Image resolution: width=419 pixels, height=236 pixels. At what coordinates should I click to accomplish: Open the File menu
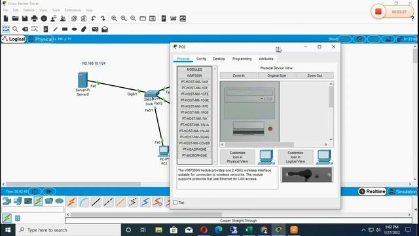[x=5, y=10]
